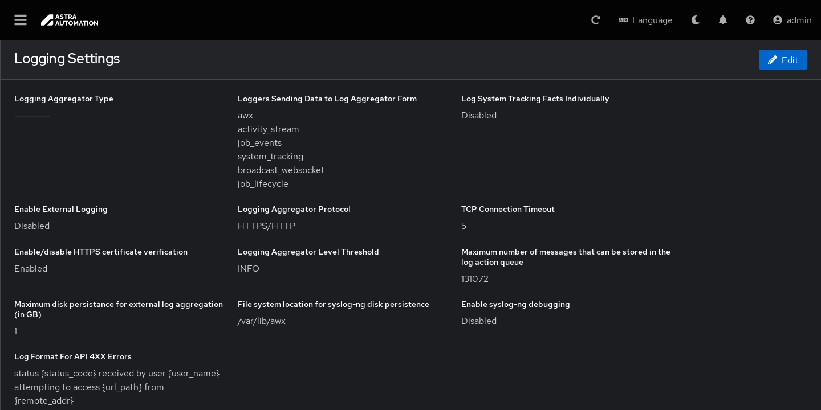Click the 131072 queue size value
The height and width of the screenshot is (410, 821).
[475, 279]
